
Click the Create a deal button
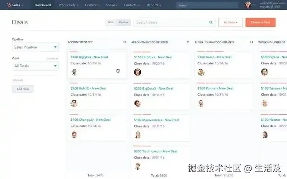(260, 22)
